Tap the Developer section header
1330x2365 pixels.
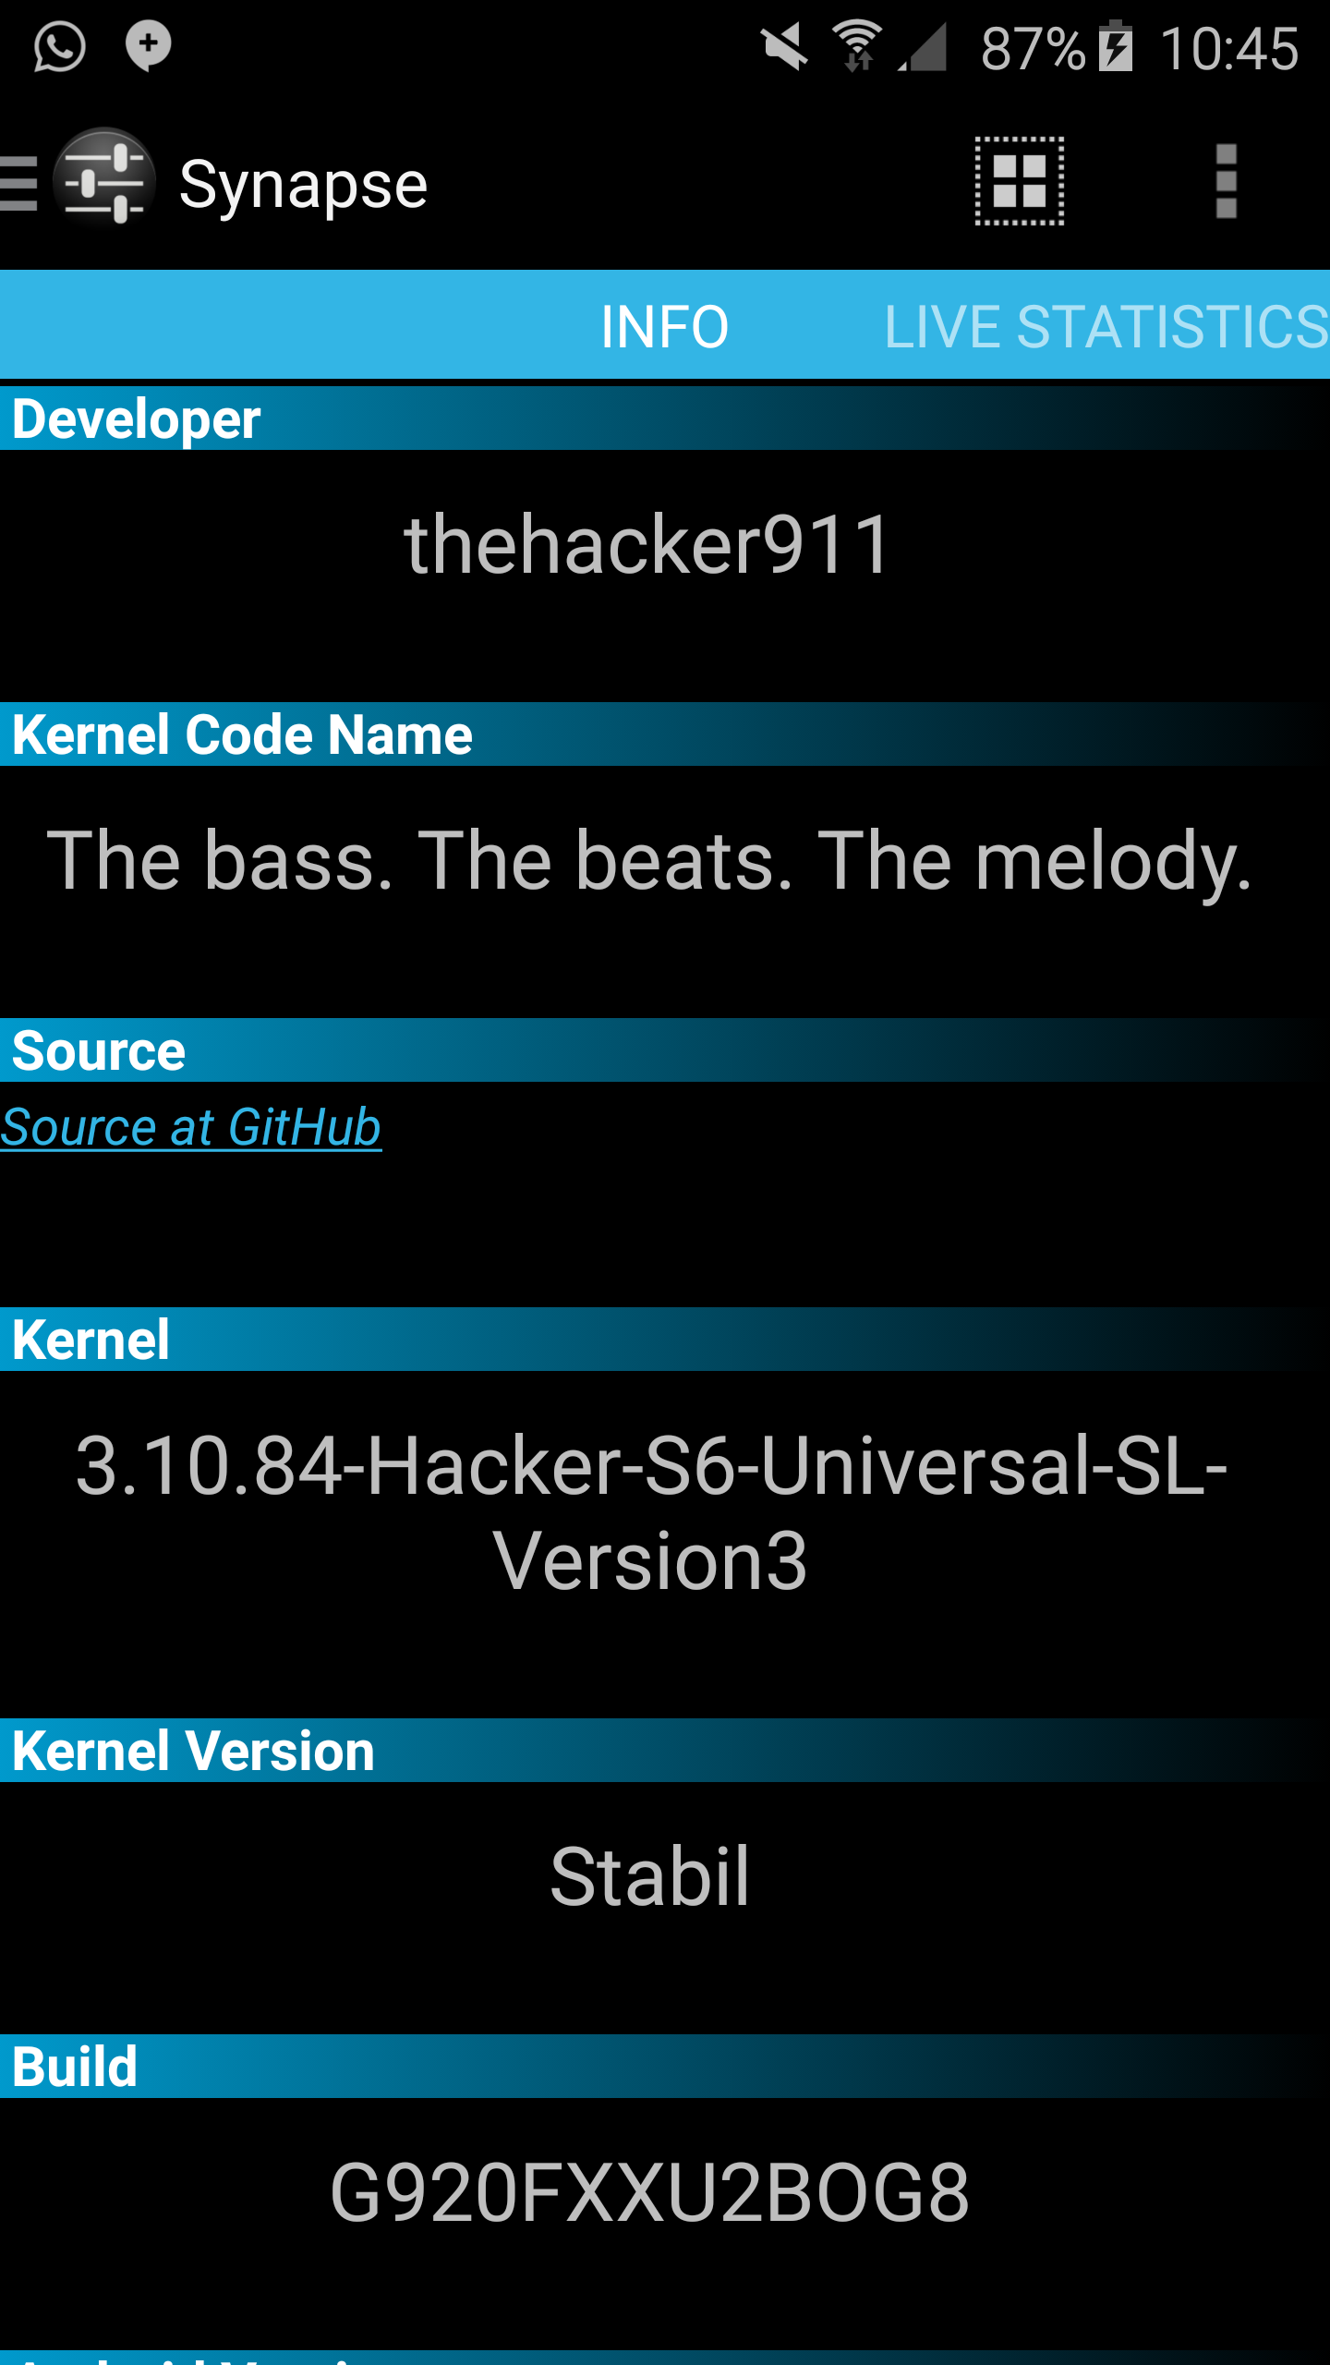[x=665, y=418]
